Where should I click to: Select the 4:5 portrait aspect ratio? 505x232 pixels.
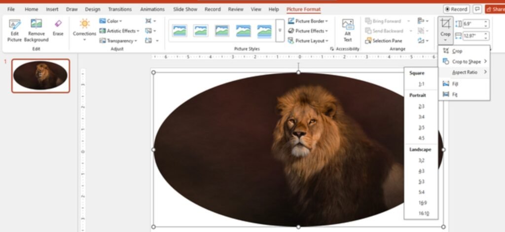click(x=421, y=138)
